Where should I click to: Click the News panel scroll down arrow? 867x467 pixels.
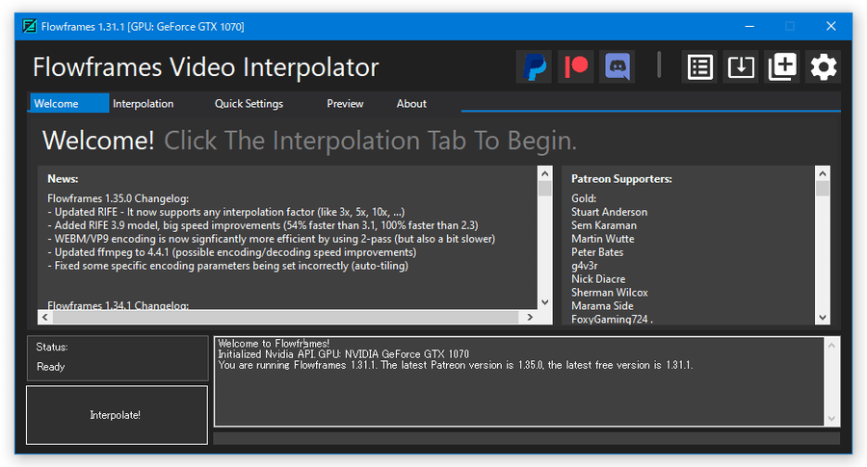point(545,301)
